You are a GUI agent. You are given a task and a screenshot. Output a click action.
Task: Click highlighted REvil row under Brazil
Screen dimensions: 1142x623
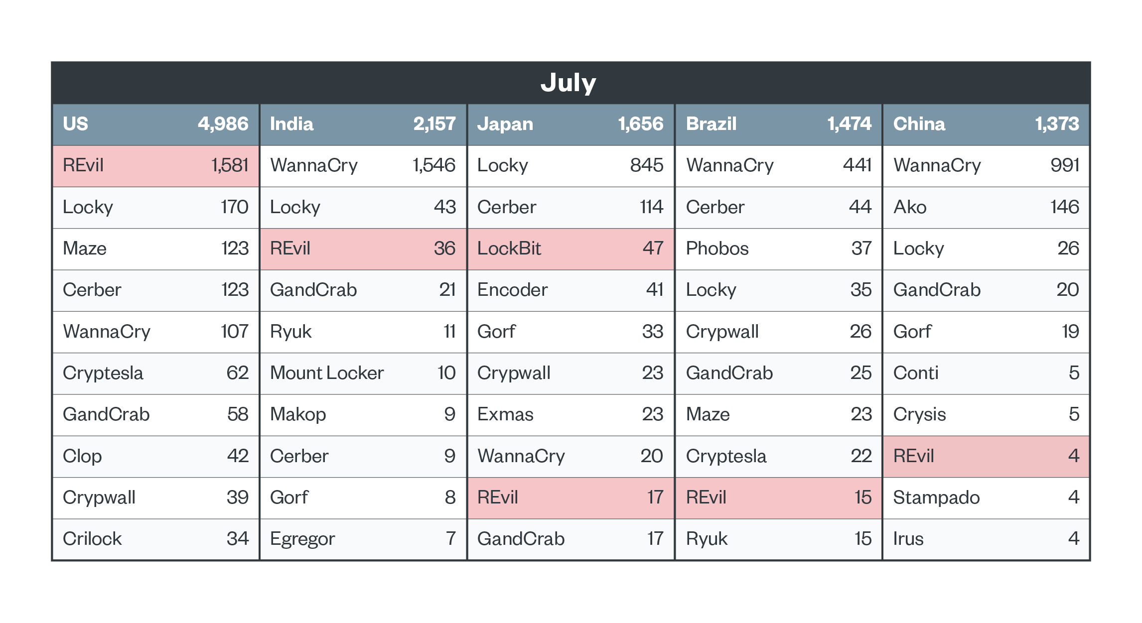pos(778,498)
